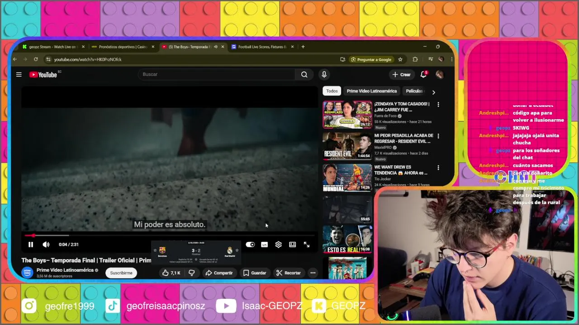The width and height of the screenshot is (579, 325).
Task: Click the Kick icon beside GEOPZ
Action: tap(320, 306)
